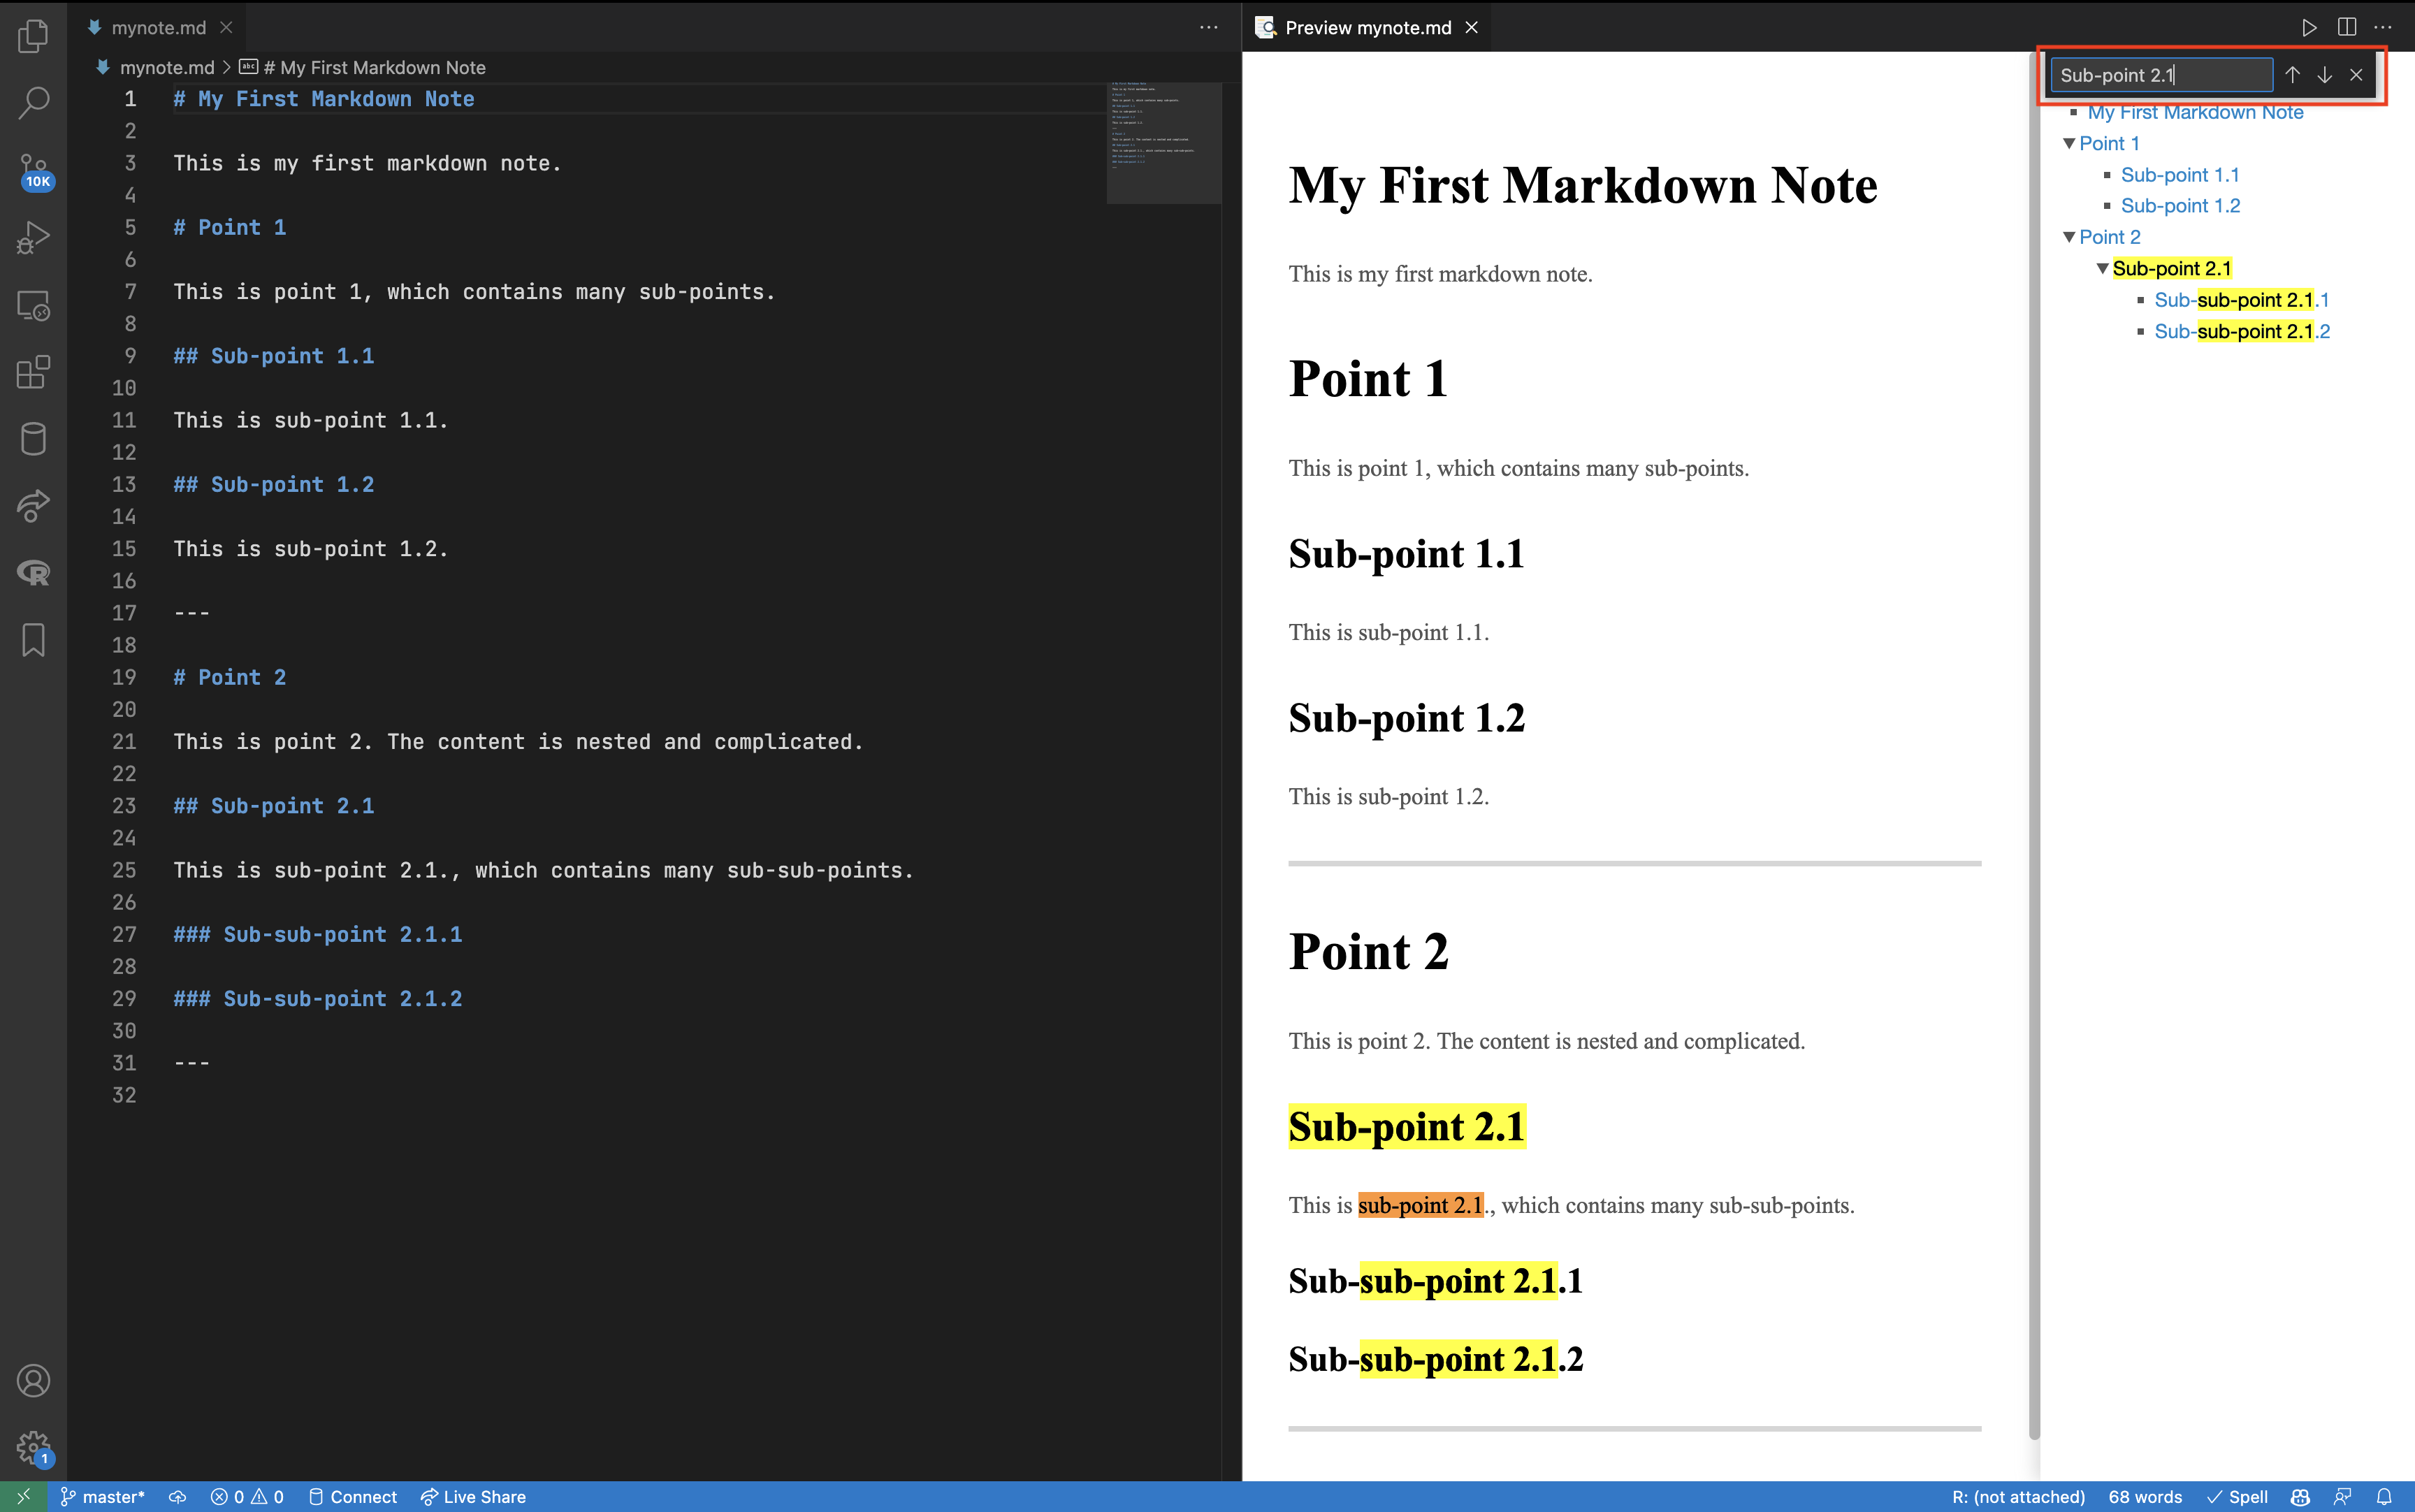
Task: Click the cloud publish icon in status bar
Action: (x=177, y=1497)
